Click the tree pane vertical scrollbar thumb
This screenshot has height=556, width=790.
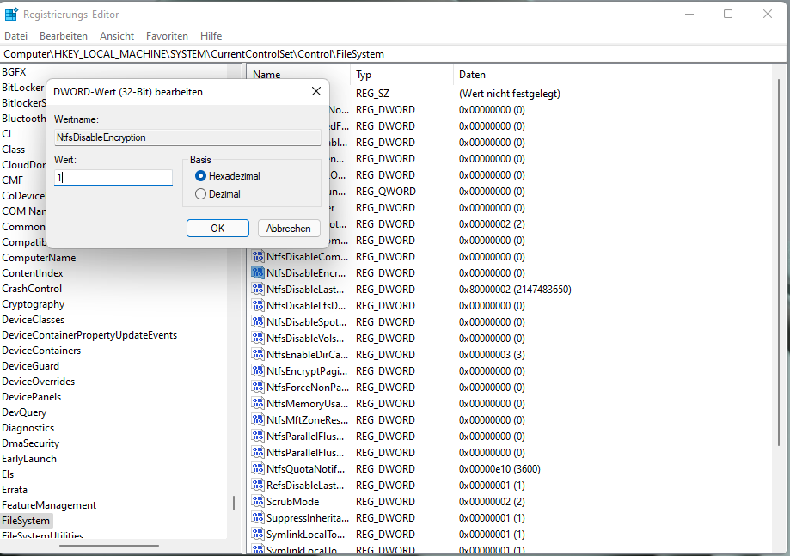point(234,503)
